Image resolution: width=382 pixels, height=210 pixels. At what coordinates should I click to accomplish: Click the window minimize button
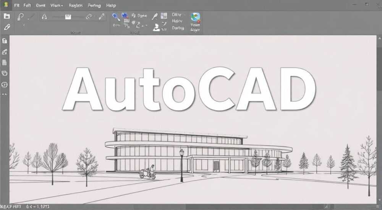click(354, 4)
